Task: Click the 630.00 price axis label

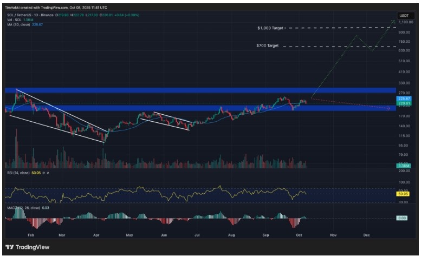Action: [404, 50]
